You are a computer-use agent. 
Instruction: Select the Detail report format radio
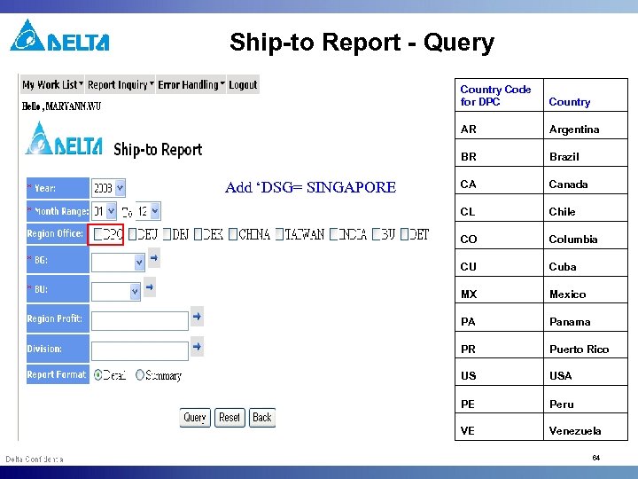click(x=97, y=374)
